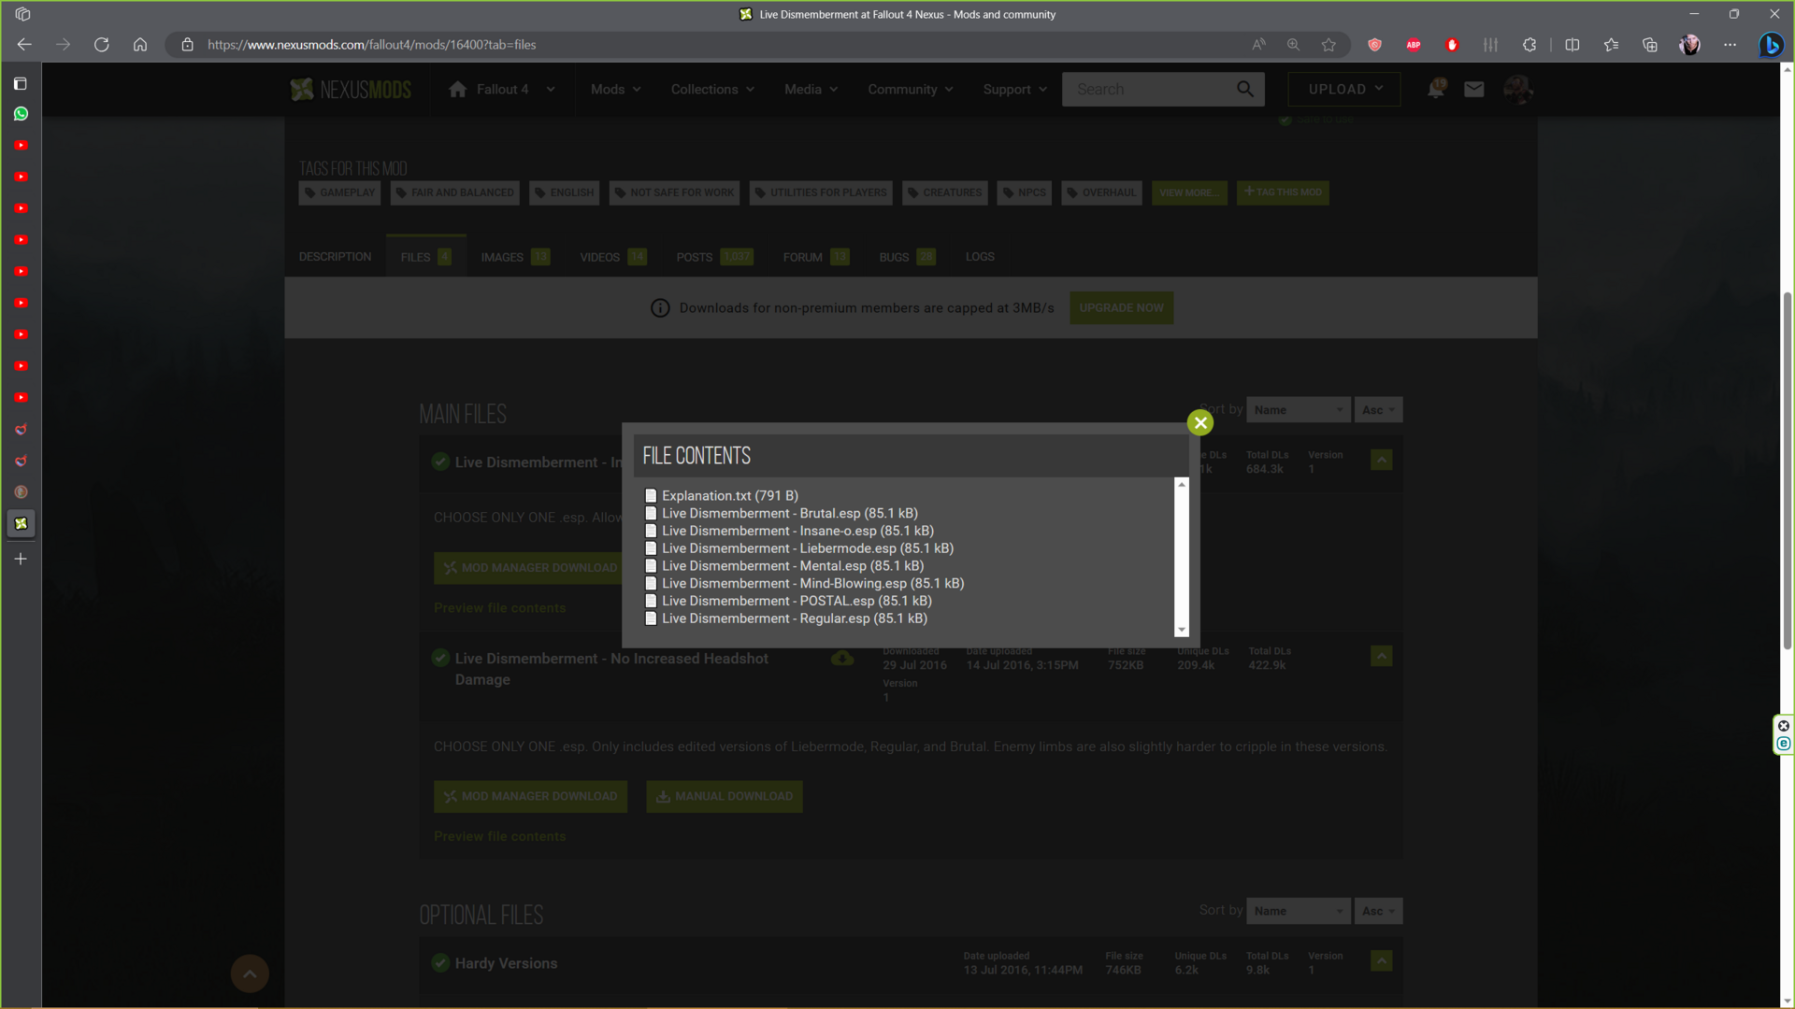Toggle browser split screen icon
Screen dimensions: 1795x1009
coord(1572,45)
